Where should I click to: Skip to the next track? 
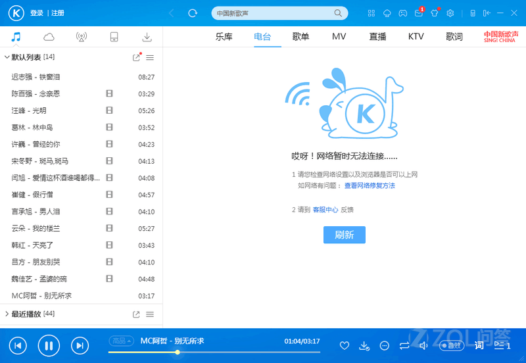pyautogui.click(x=80, y=345)
